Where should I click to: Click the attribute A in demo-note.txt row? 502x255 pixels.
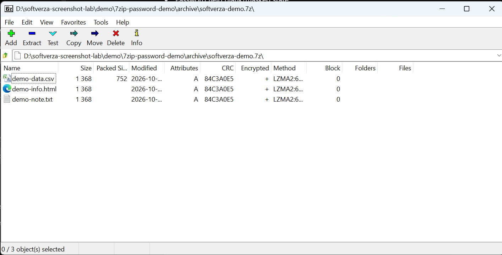(x=196, y=99)
